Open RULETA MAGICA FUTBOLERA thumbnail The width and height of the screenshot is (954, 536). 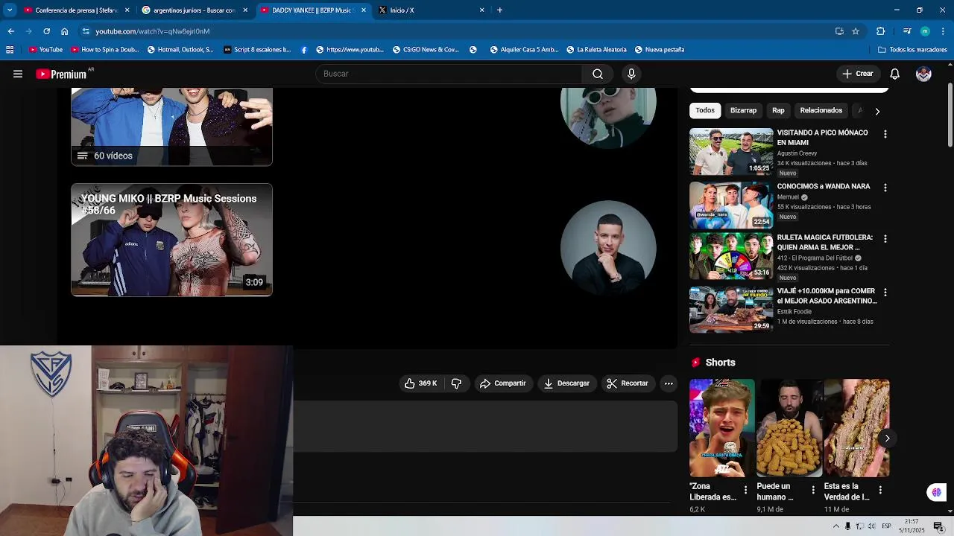(731, 256)
